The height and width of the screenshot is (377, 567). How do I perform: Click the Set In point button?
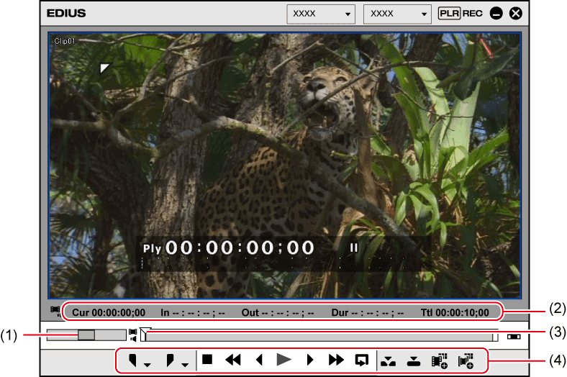click(132, 360)
